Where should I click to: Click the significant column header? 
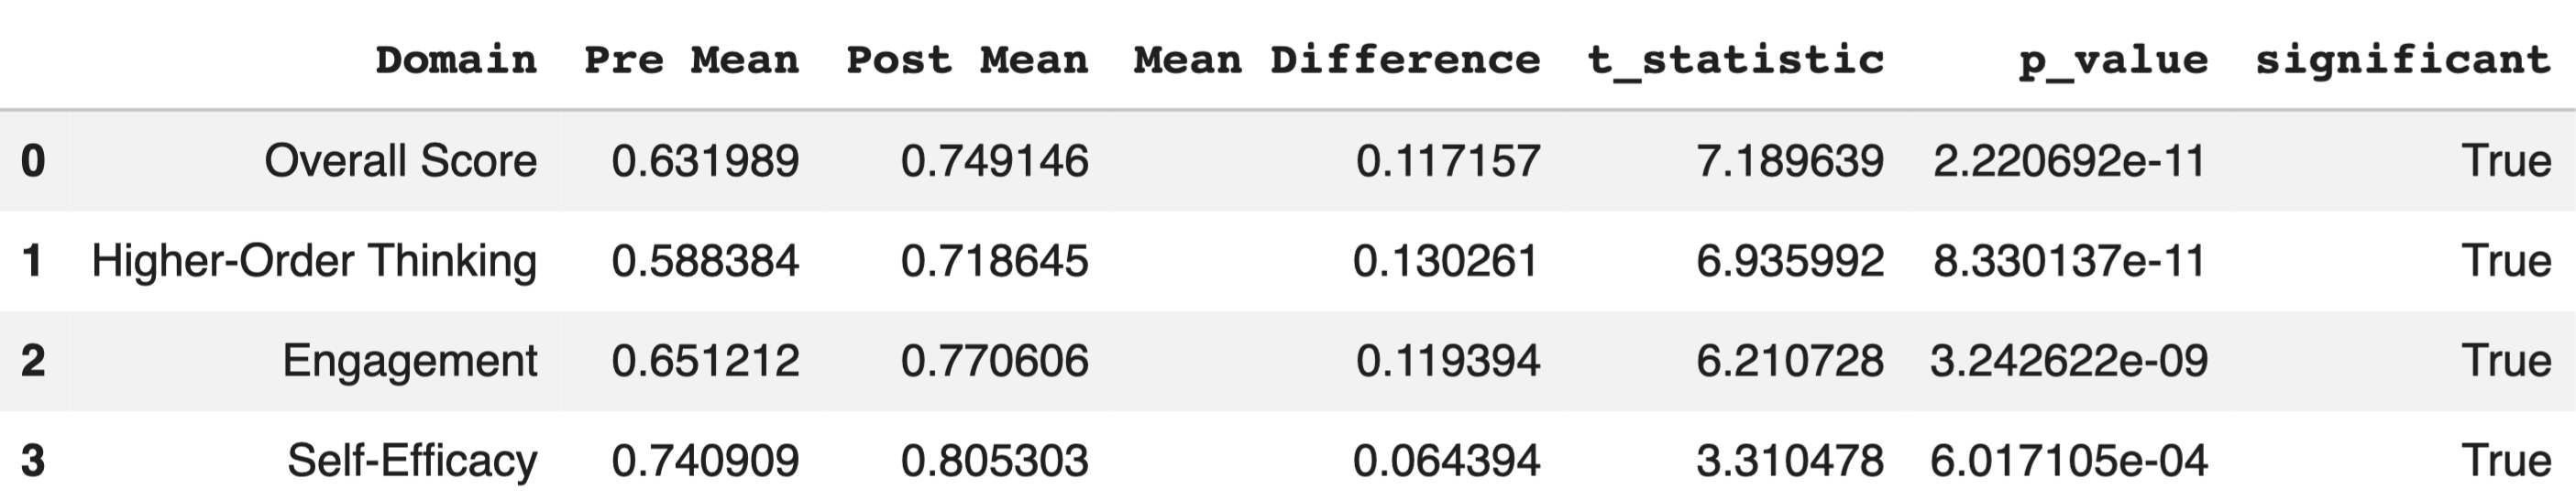pos(2402,60)
